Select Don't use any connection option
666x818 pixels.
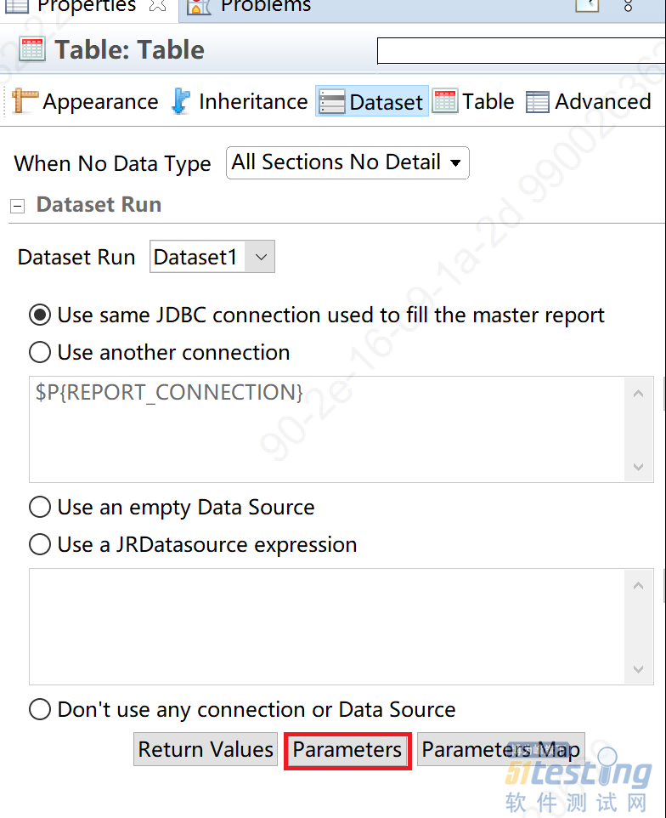(x=40, y=709)
